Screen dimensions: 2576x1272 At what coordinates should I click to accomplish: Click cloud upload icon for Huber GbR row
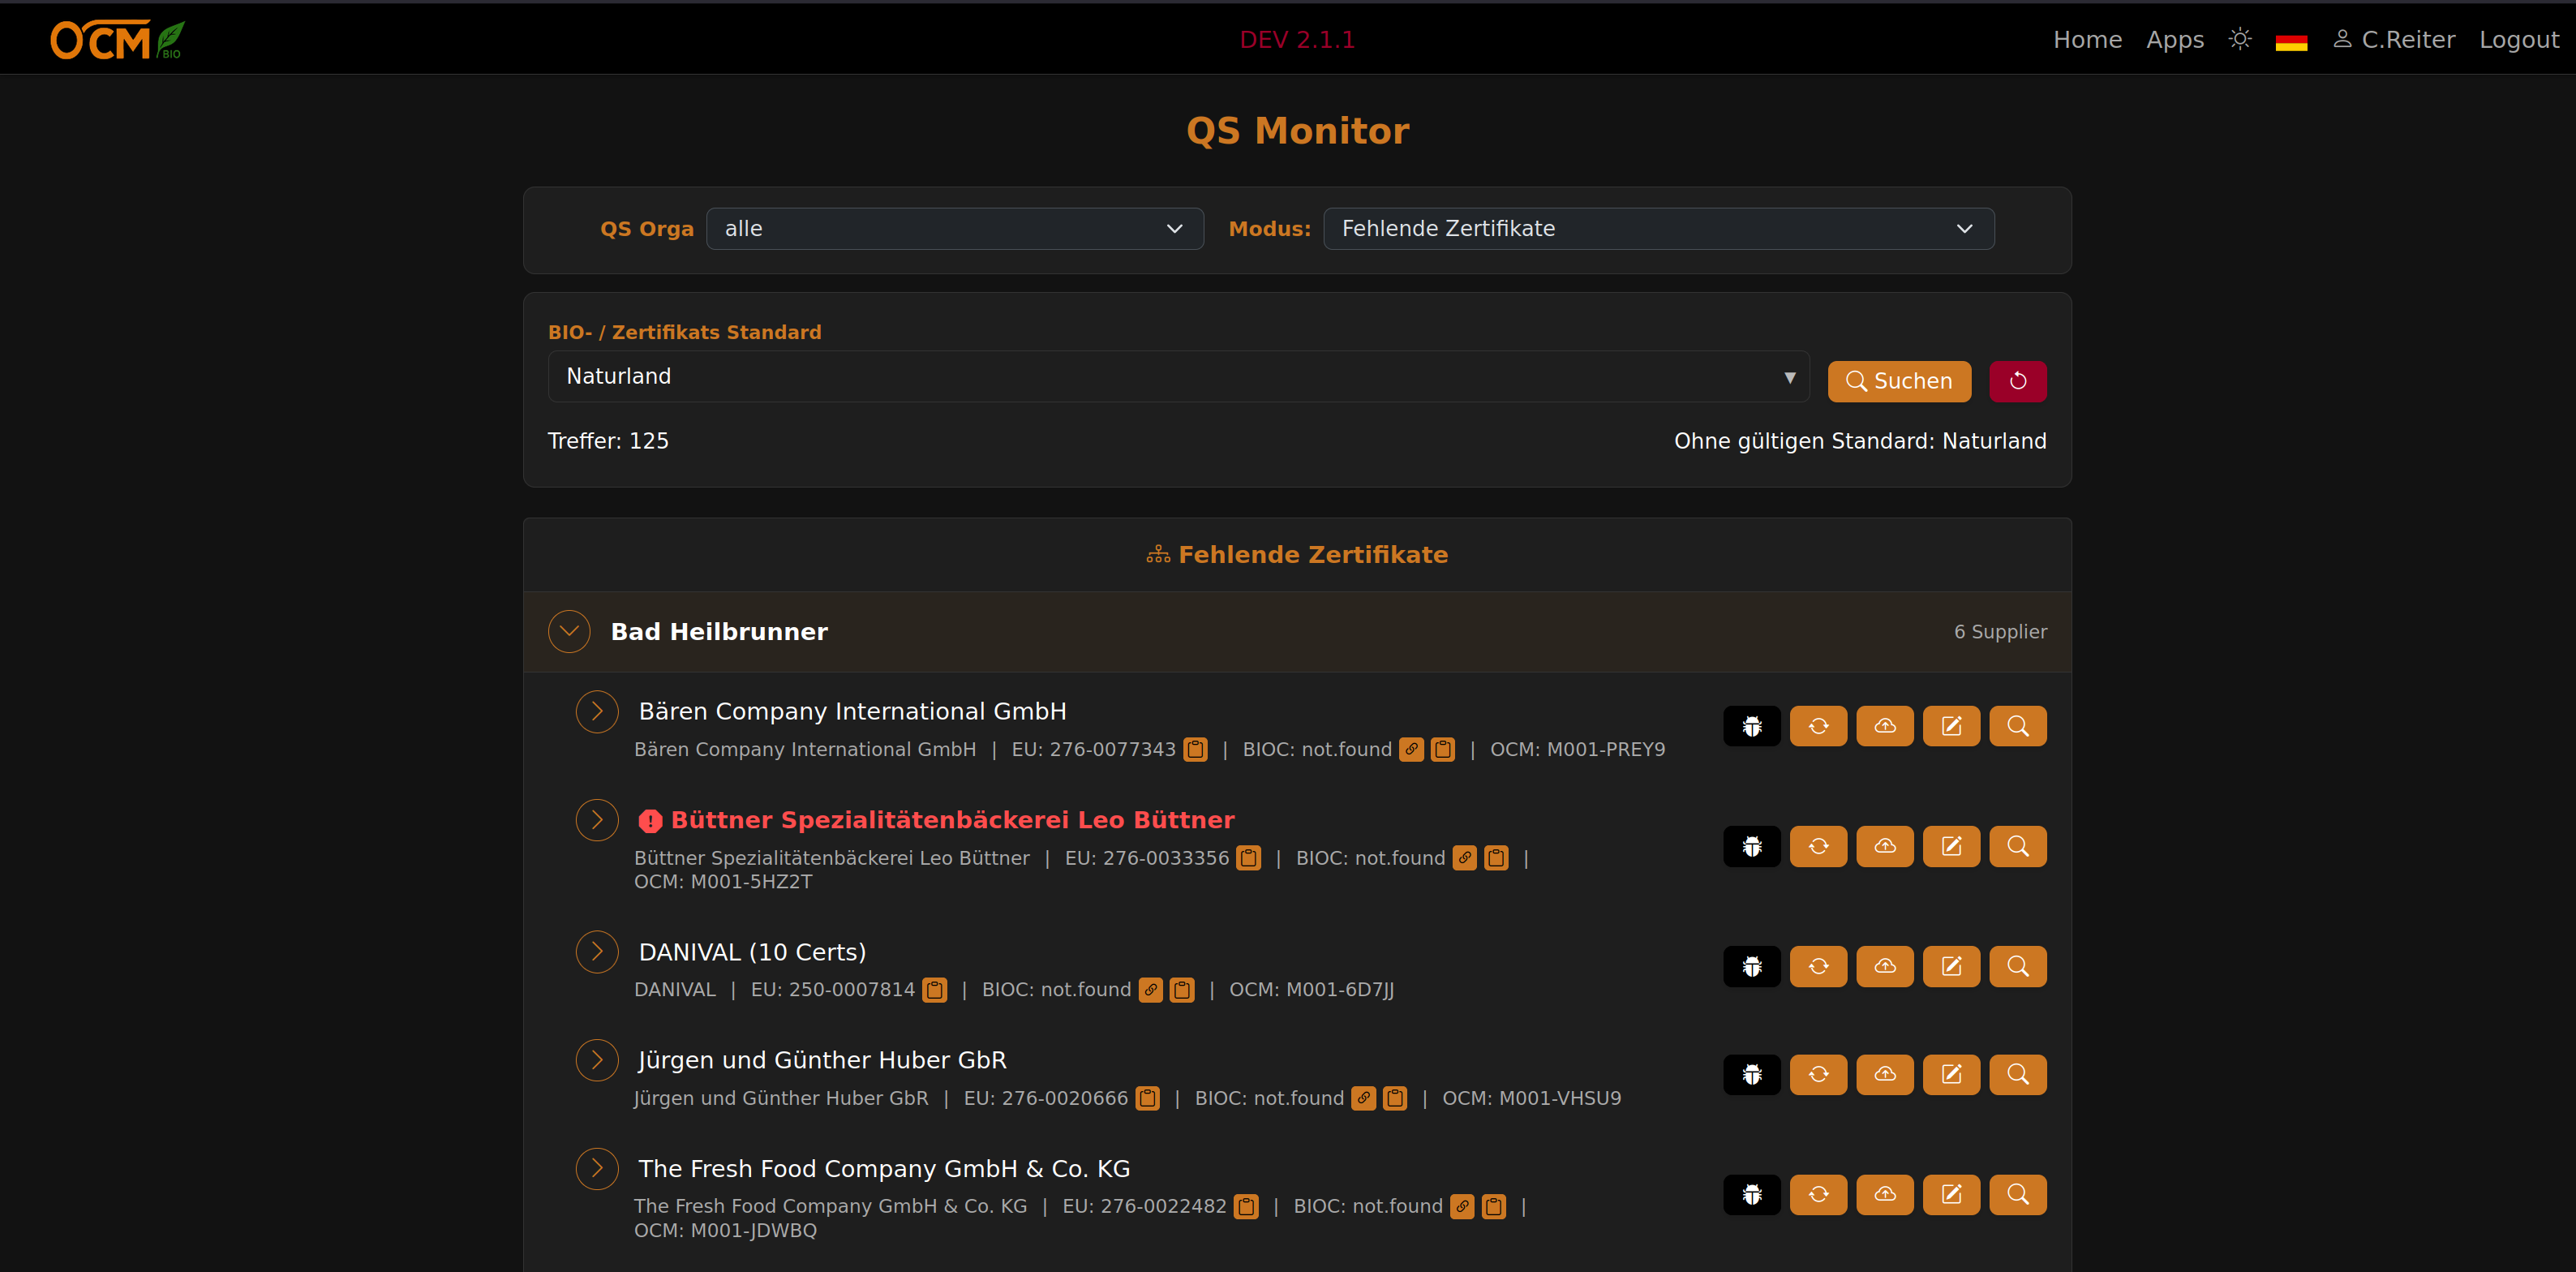(x=1884, y=1075)
